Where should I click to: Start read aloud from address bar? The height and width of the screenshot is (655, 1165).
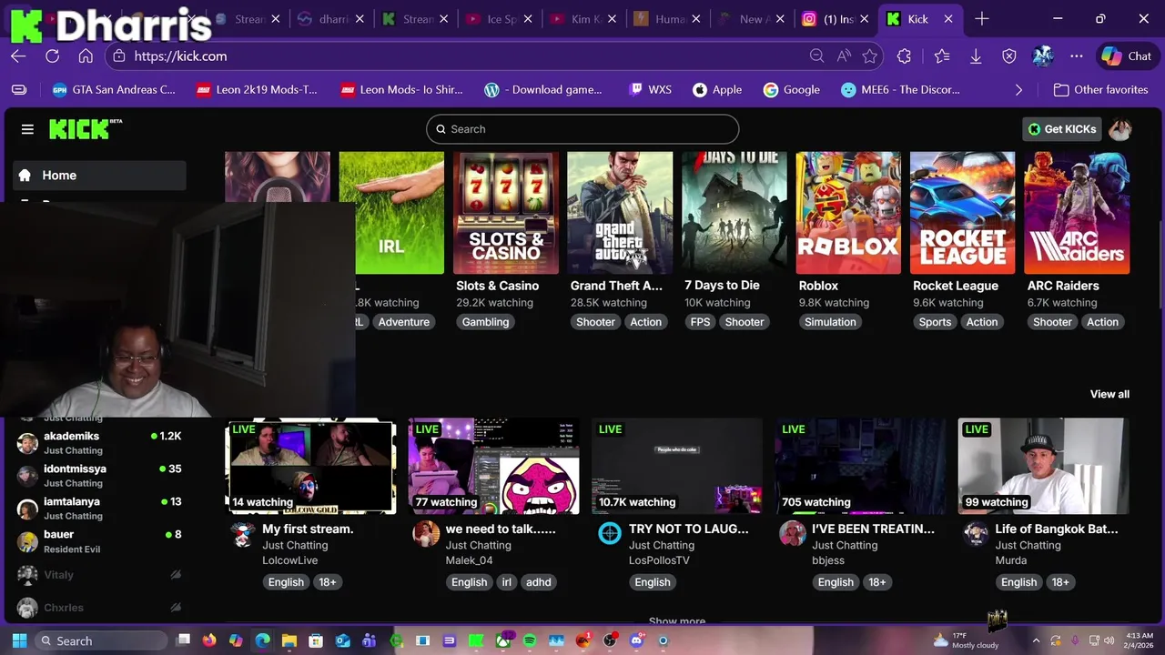844,56
